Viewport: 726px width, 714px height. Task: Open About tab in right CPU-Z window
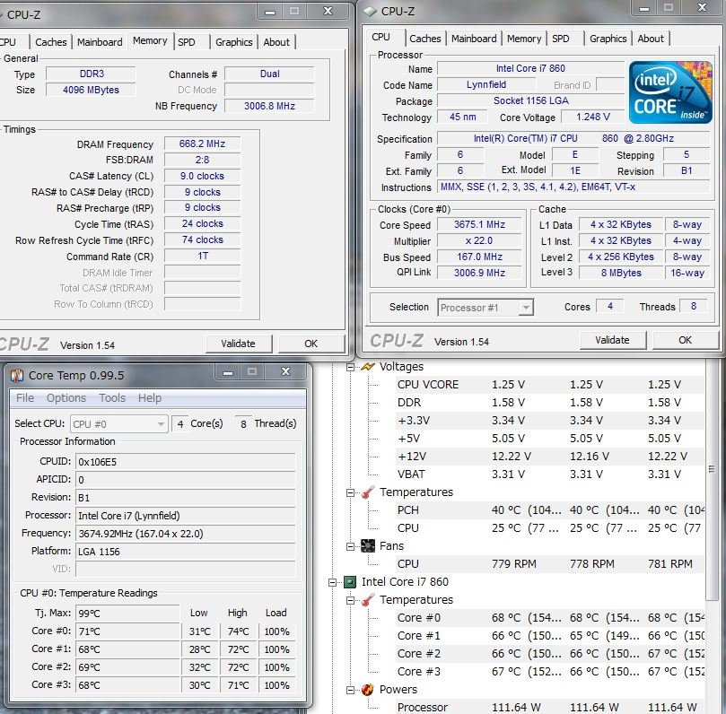pyautogui.click(x=651, y=39)
